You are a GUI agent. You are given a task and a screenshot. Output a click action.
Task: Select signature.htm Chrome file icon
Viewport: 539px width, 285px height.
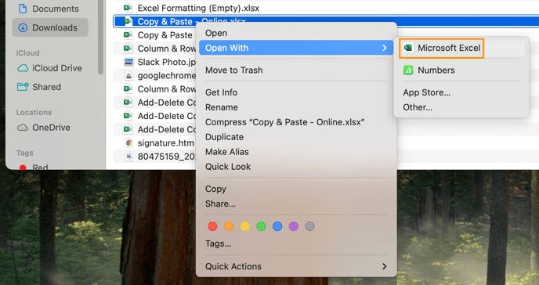[x=128, y=142]
